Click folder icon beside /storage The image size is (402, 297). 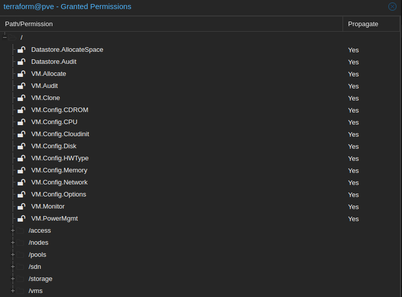tap(20, 279)
